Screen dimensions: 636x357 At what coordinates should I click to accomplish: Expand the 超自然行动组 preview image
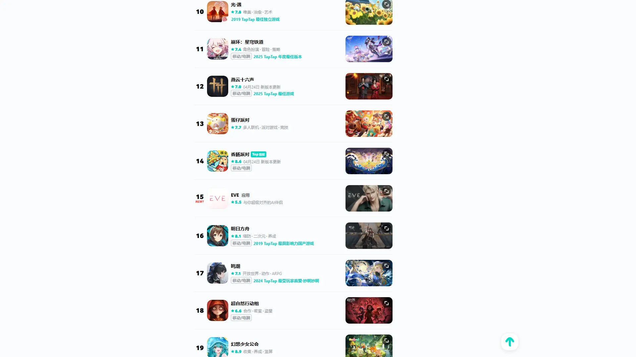pos(386,303)
